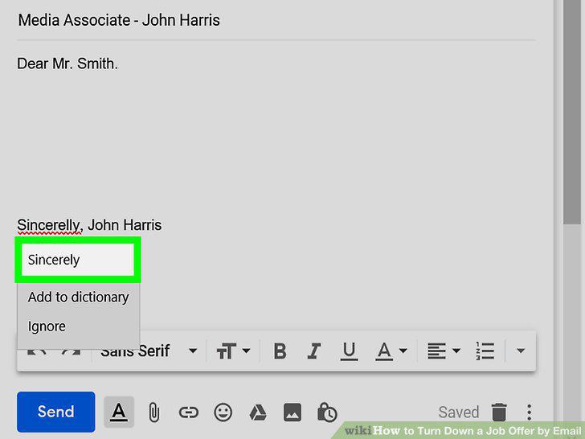The image size is (585, 439).
Task: Apply bold formatting with B icon
Action: [x=280, y=351]
